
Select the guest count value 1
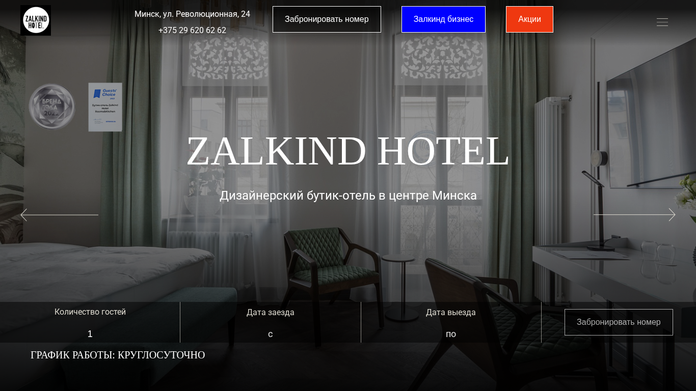pyautogui.click(x=90, y=334)
